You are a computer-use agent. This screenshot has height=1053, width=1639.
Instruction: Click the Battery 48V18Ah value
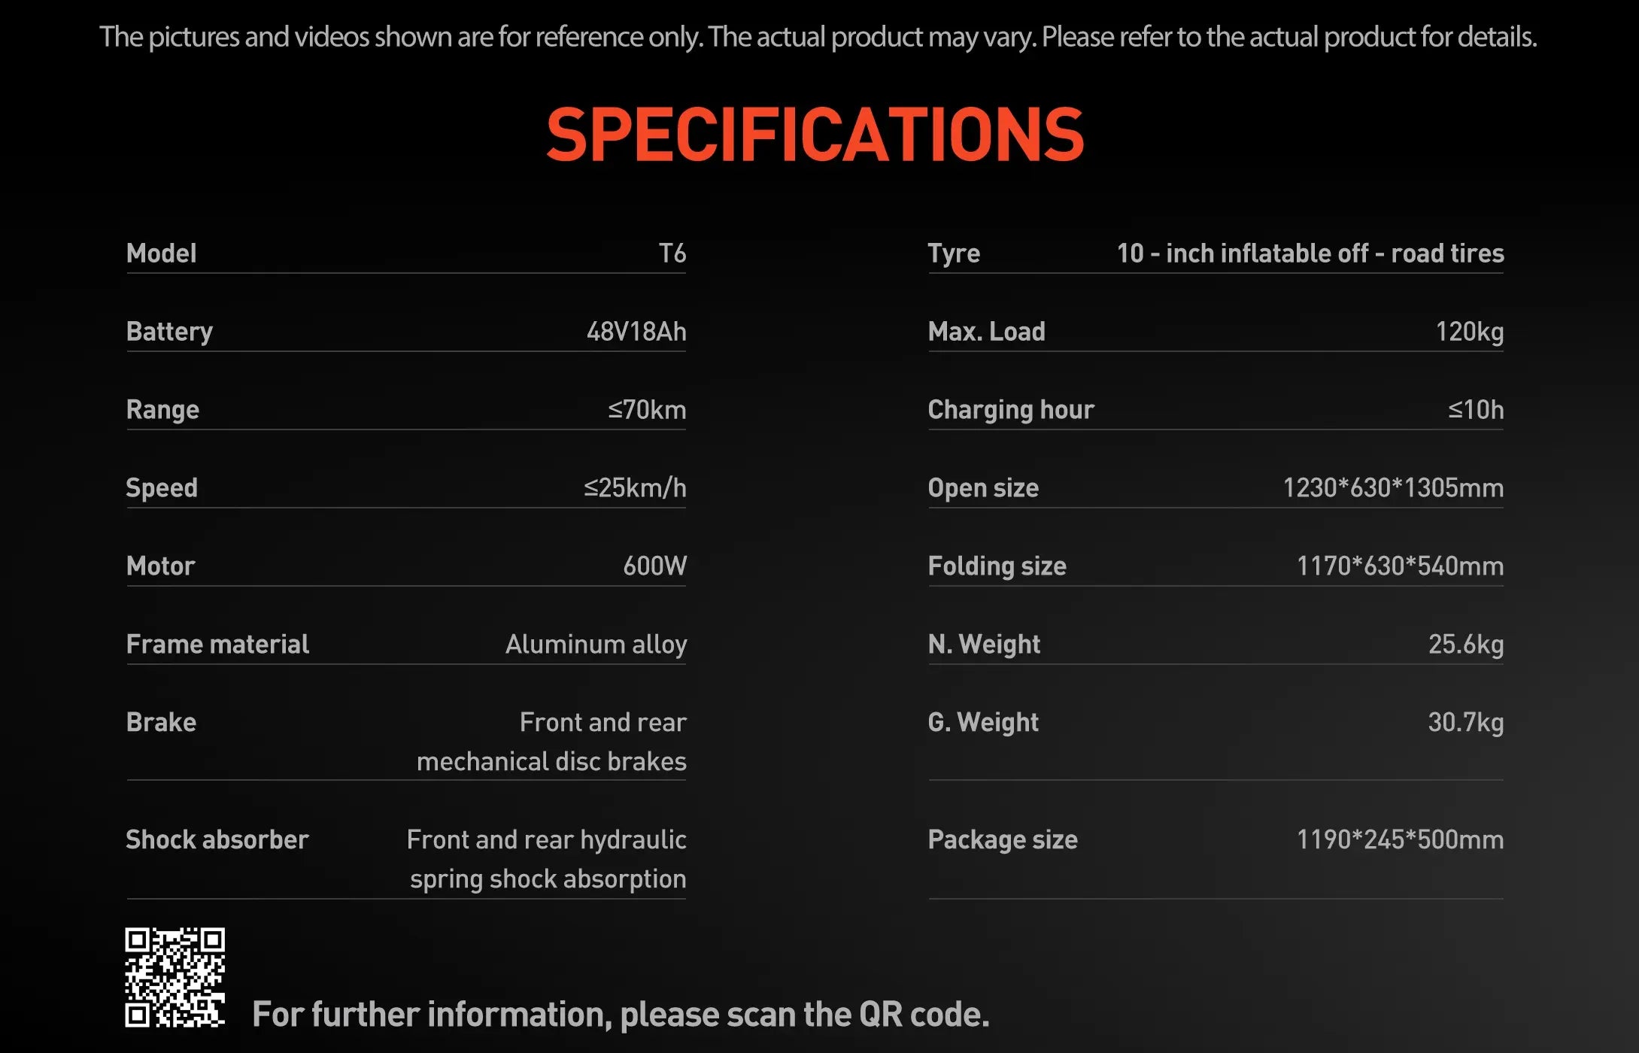636,332
